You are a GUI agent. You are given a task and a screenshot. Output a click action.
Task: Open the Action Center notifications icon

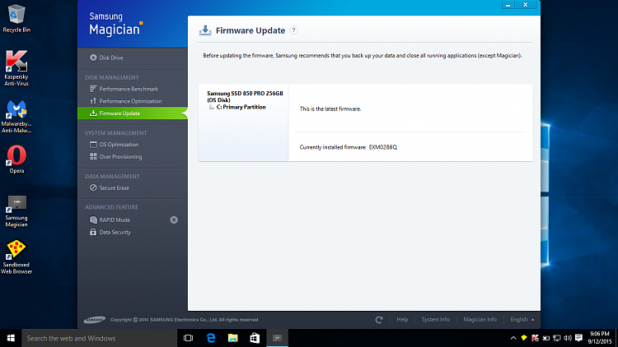[x=578, y=338]
